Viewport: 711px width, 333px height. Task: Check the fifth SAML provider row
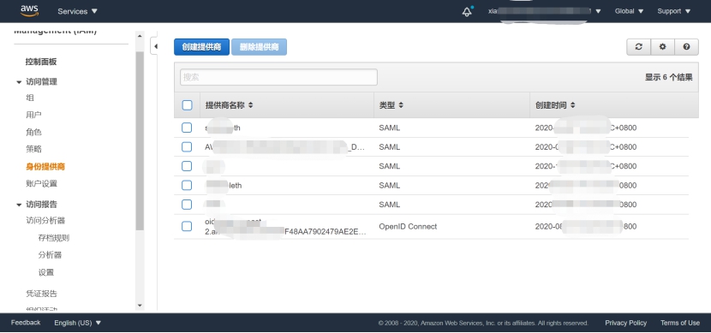tap(187, 205)
